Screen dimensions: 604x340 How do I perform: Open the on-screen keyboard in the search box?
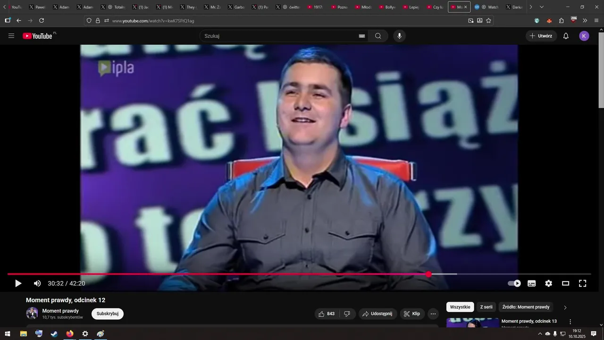tap(362, 36)
